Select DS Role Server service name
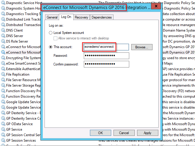This screenshot has width=195, height=146. click(x=17, y=41)
